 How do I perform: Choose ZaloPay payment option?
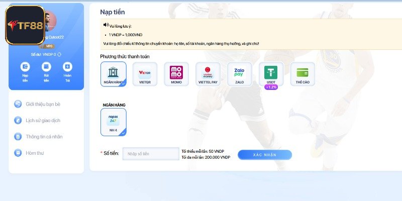(x=240, y=74)
